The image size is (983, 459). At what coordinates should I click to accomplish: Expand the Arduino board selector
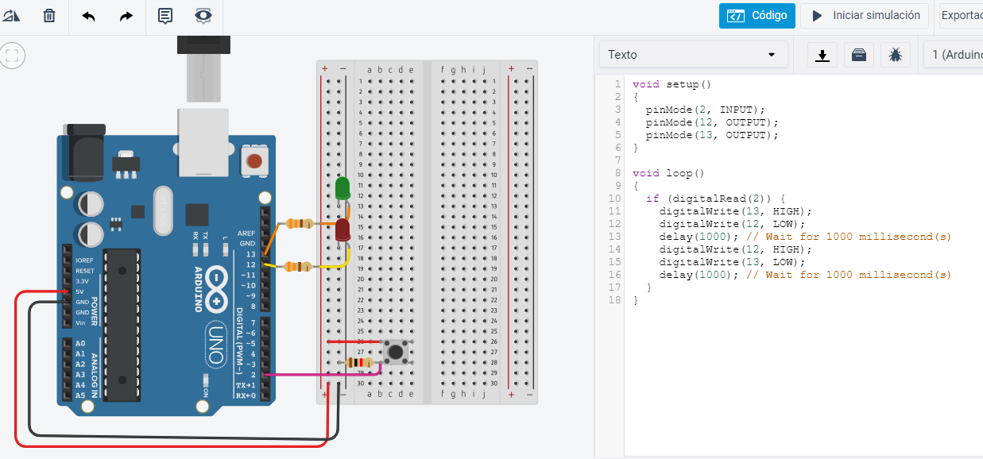(x=954, y=55)
